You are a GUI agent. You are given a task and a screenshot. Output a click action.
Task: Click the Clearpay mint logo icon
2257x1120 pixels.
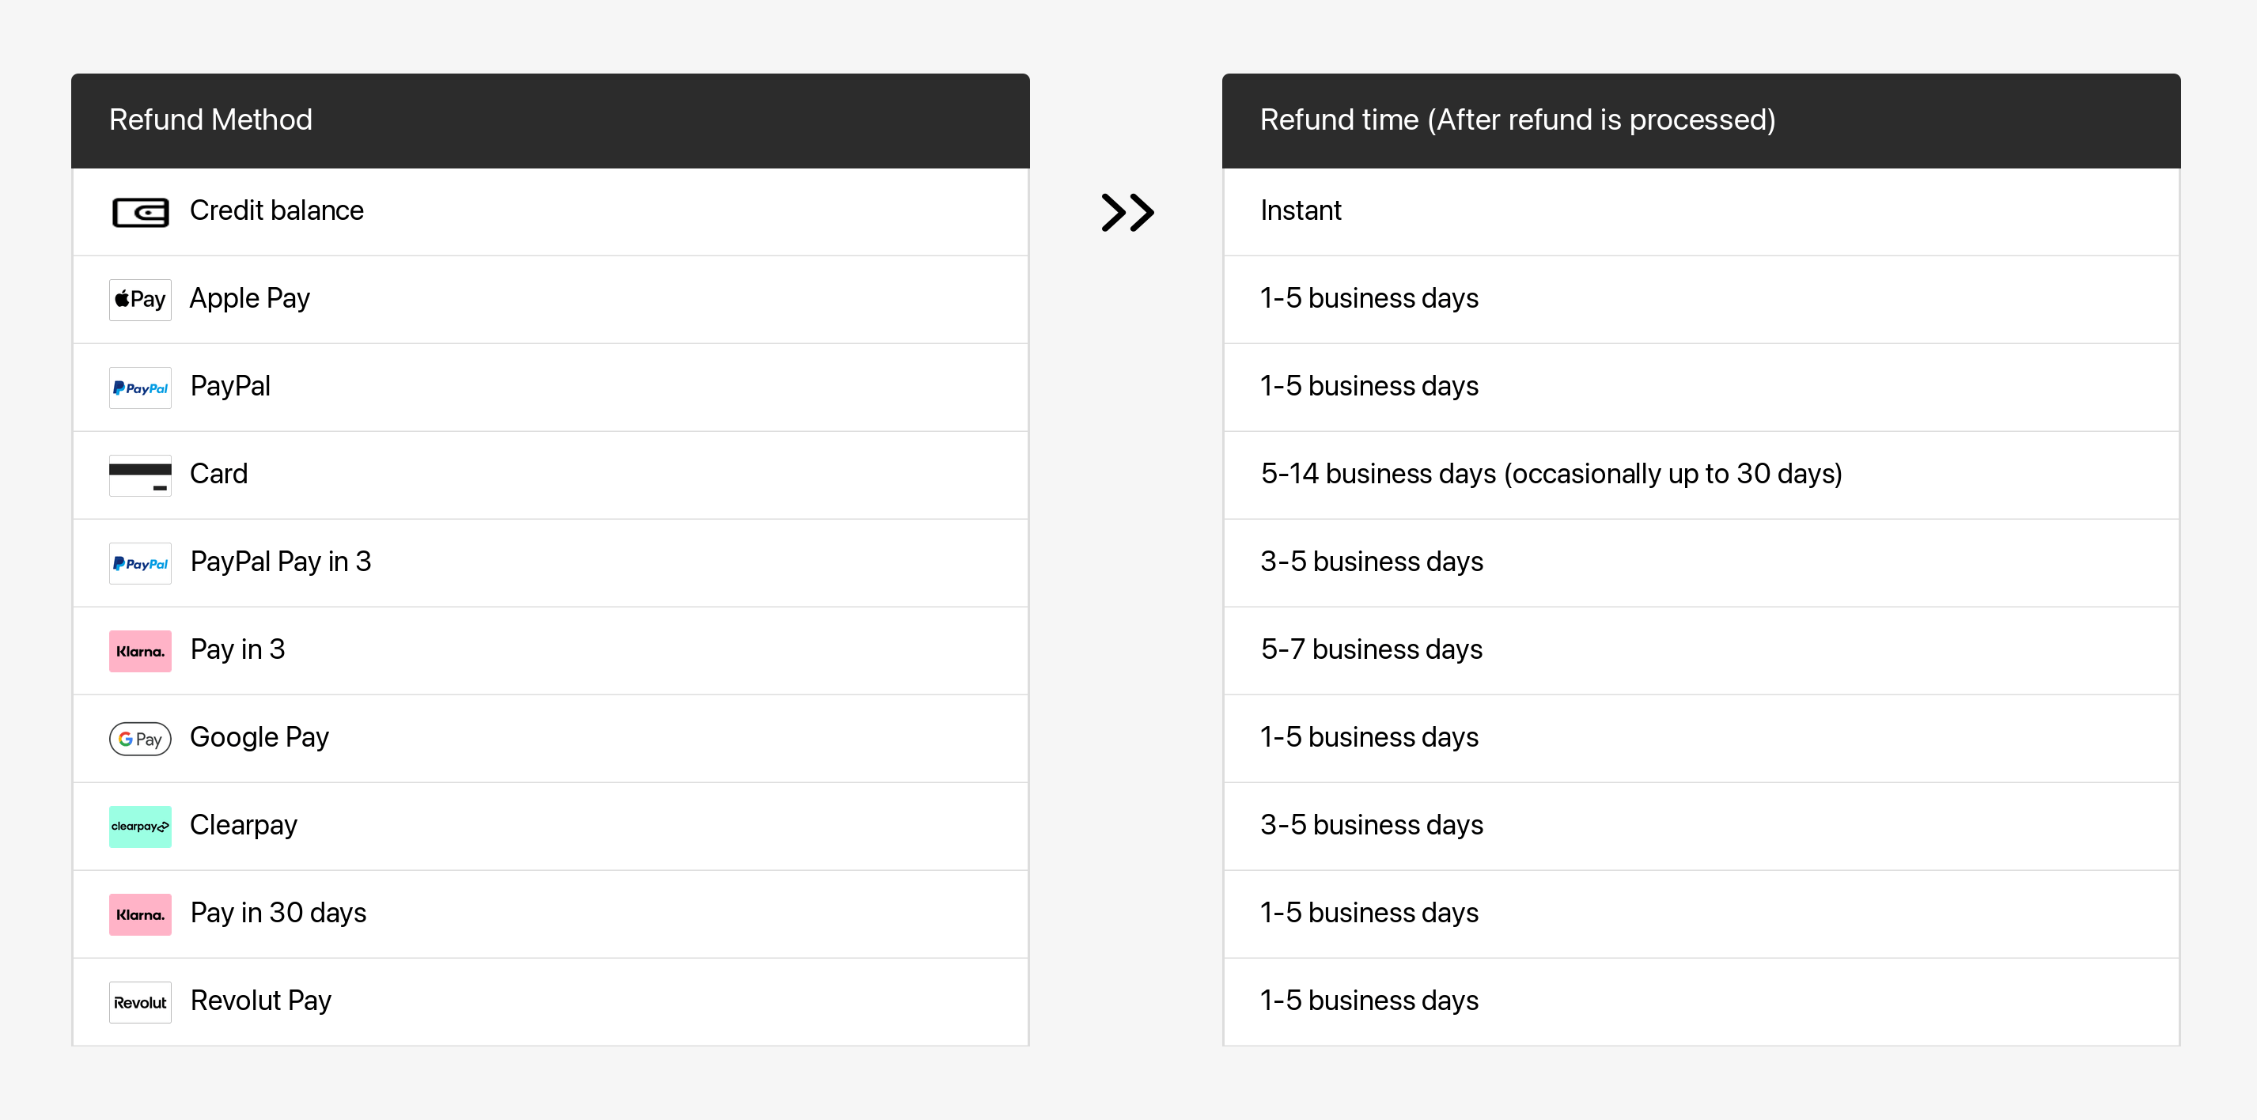[140, 827]
